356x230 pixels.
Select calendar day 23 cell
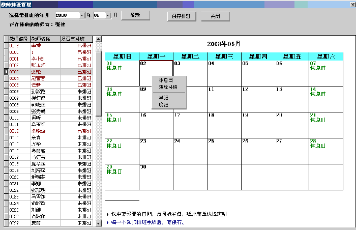click(156, 151)
